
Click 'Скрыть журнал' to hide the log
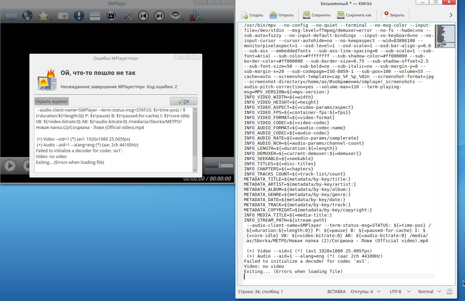[51, 101]
